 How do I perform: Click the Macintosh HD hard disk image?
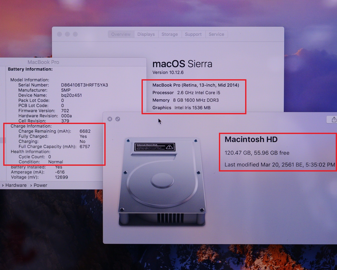162,182
